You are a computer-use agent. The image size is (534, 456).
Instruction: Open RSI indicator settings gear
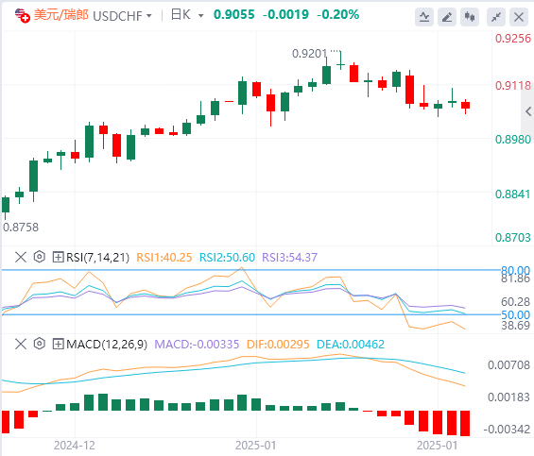pyautogui.click(x=40, y=257)
